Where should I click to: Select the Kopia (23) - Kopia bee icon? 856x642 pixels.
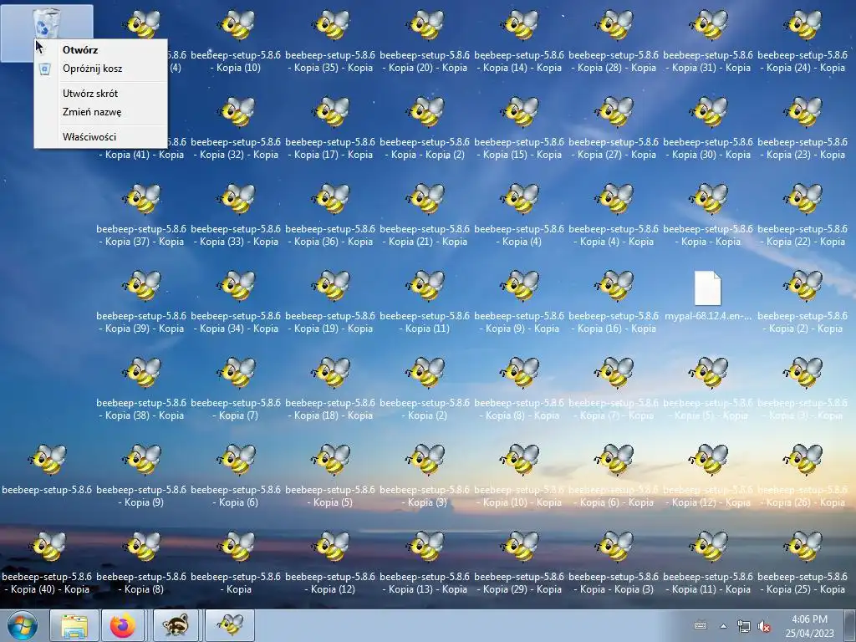(x=802, y=111)
